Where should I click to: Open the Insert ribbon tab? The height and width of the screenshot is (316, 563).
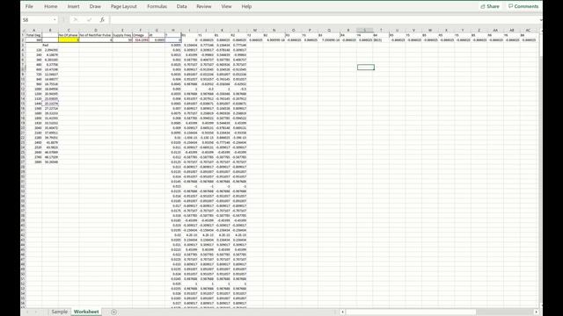tap(74, 6)
